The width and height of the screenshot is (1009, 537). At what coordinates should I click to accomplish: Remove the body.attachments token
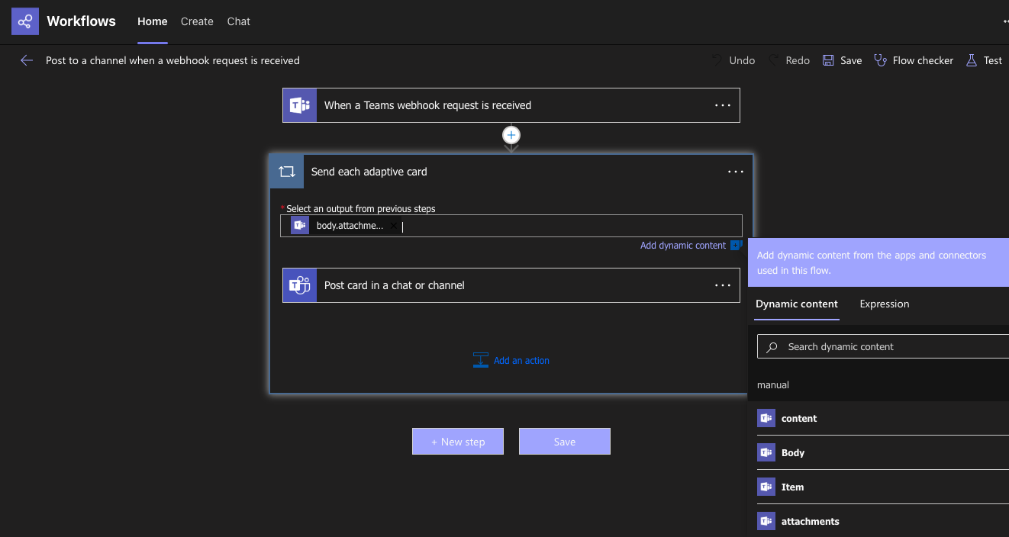(393, 226)
